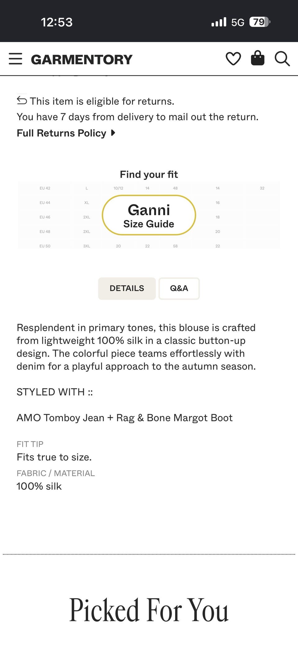Expand the Full Returns Policy triangle
The height and width of the screenshot is (648, 298).
(x=113, y=133)
